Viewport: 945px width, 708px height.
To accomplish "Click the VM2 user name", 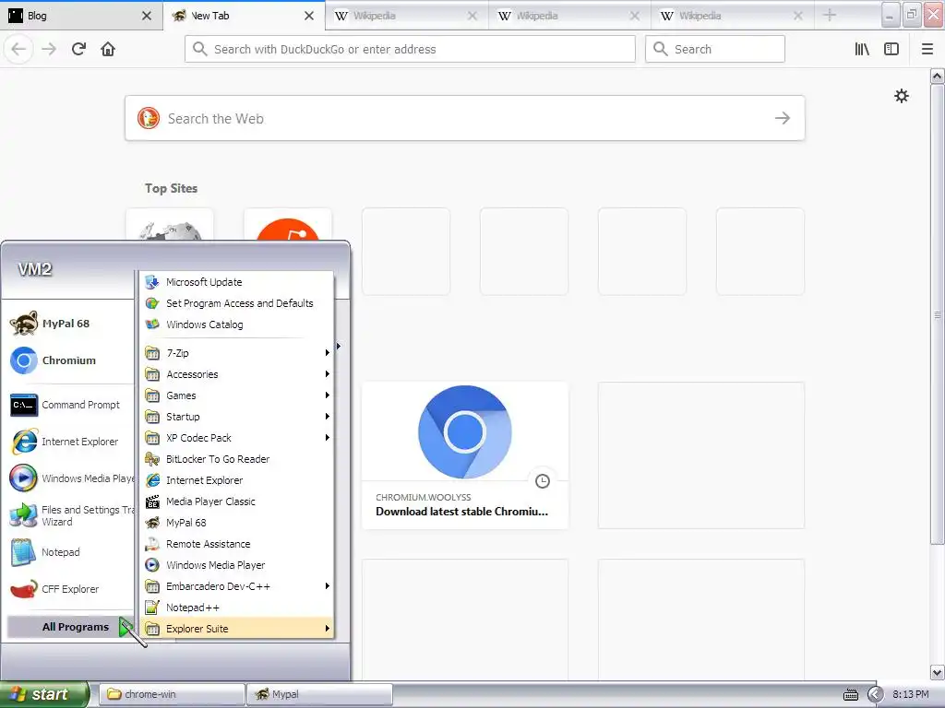I will pyautogui.click(x=35, y=269).
